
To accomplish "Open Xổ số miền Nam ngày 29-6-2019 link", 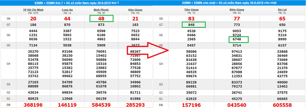I will click(x=92, y=3).
